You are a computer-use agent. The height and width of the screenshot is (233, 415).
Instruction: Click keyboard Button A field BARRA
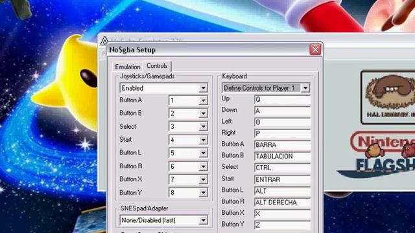283,145
